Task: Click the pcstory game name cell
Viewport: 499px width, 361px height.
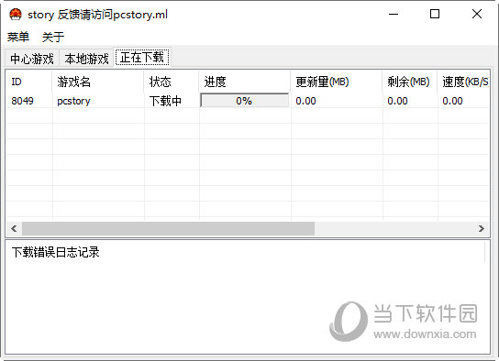Action: pos(73,101)
